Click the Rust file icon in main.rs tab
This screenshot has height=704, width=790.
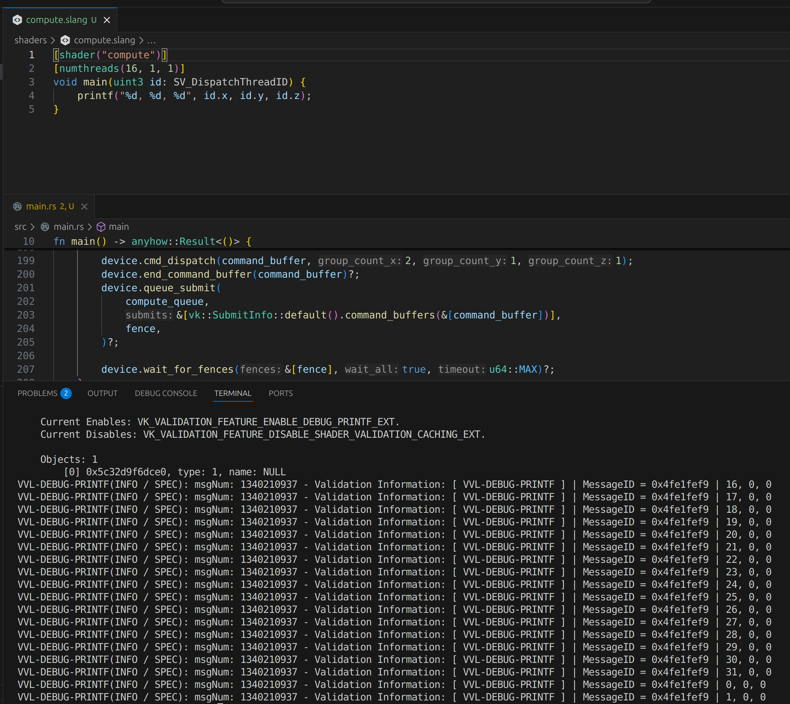coord(17,207)
